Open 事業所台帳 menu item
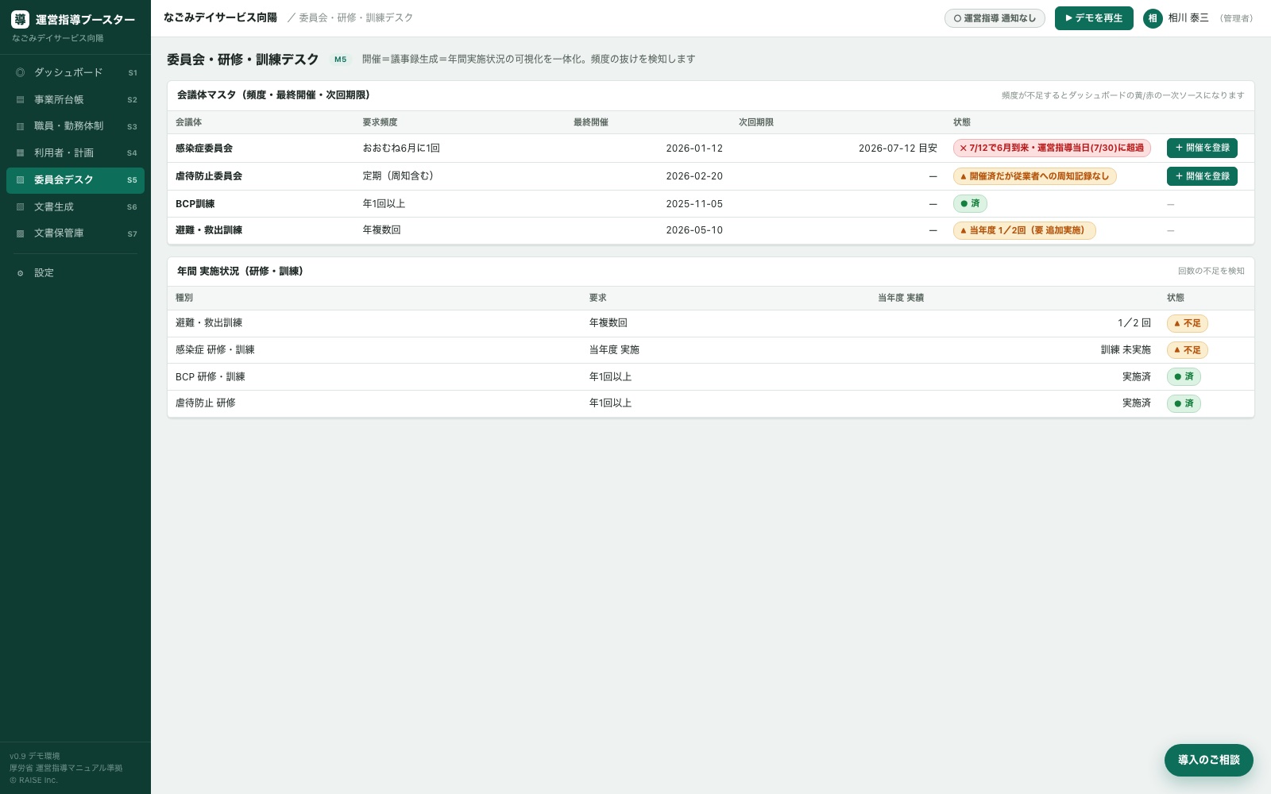The height and width of the screenshot is (794, 1271). (x=75, y=99)
